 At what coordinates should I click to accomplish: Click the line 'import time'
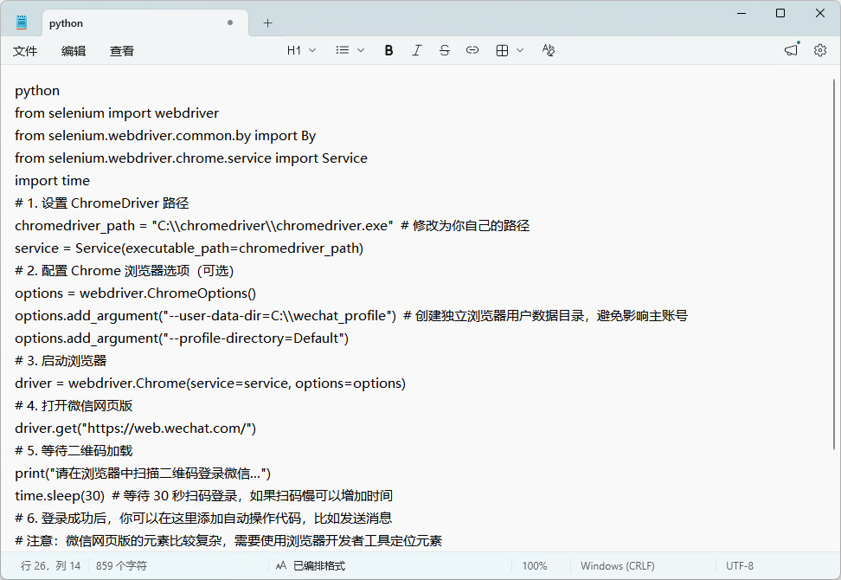pyautogui.click(x=52, y=181)
